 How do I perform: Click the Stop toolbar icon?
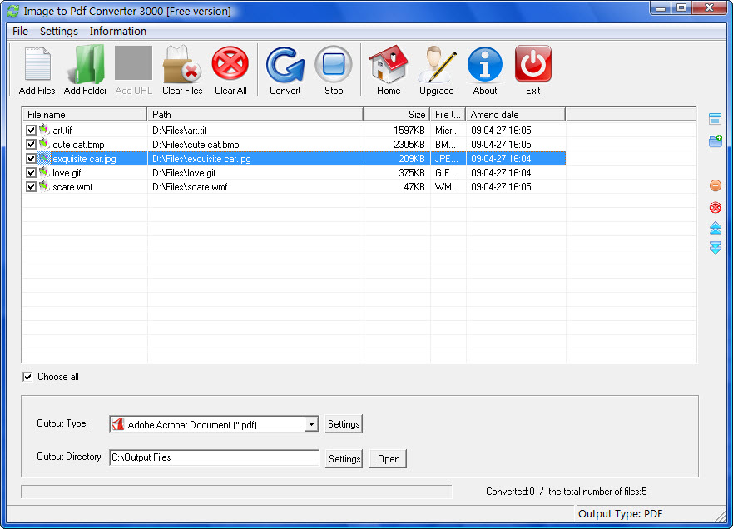[x=334, y=65]
